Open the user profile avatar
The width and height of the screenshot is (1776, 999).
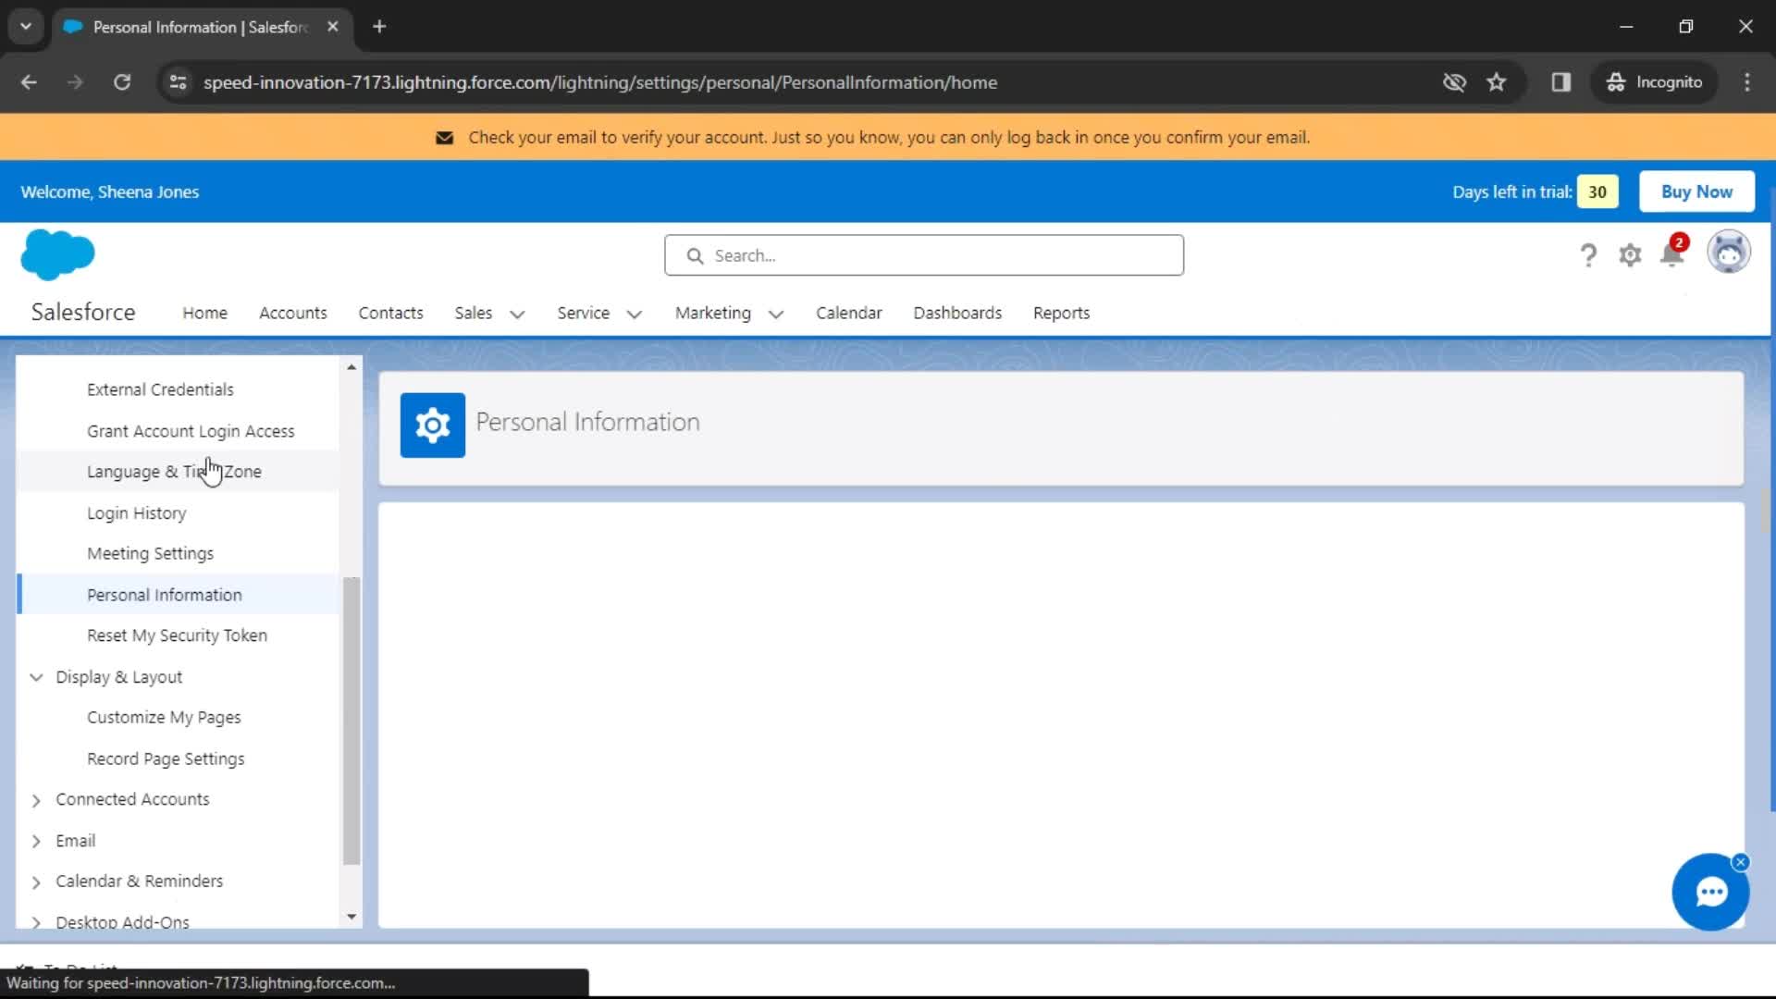click(x=1729, y=252)
